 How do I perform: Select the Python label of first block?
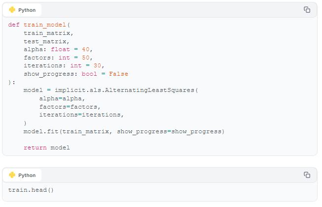tap(27, 10)
